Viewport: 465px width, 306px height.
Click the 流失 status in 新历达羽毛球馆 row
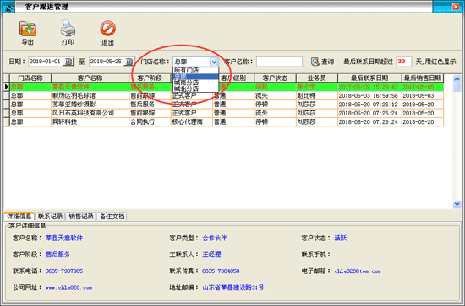[275, 96]
